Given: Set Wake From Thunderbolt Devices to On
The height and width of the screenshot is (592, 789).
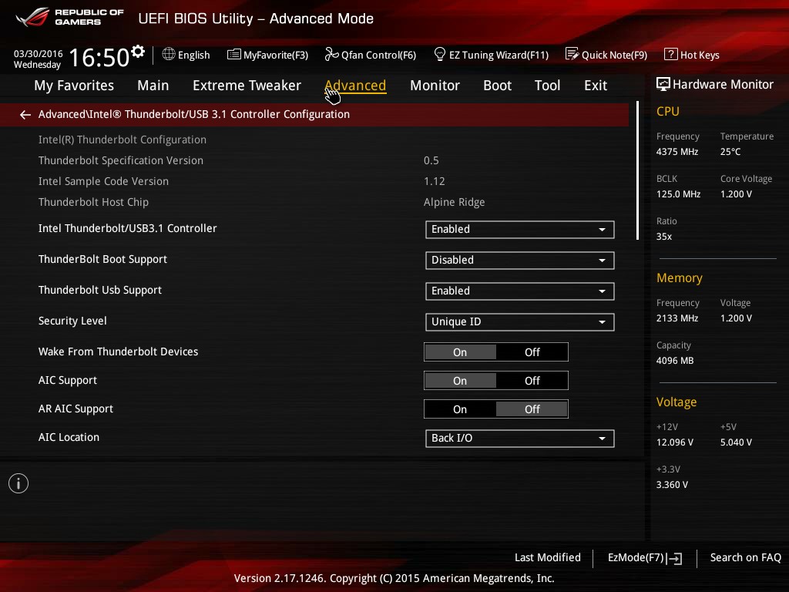Looking at the screenshot, I should coord(460,352).
